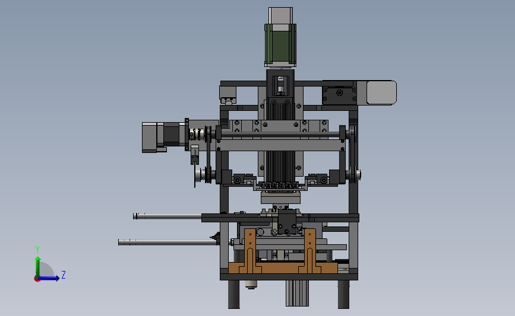This screenshot has height=316, width=515.
Task: Select the lower long rod extending left
Action: tap(168, 242)
